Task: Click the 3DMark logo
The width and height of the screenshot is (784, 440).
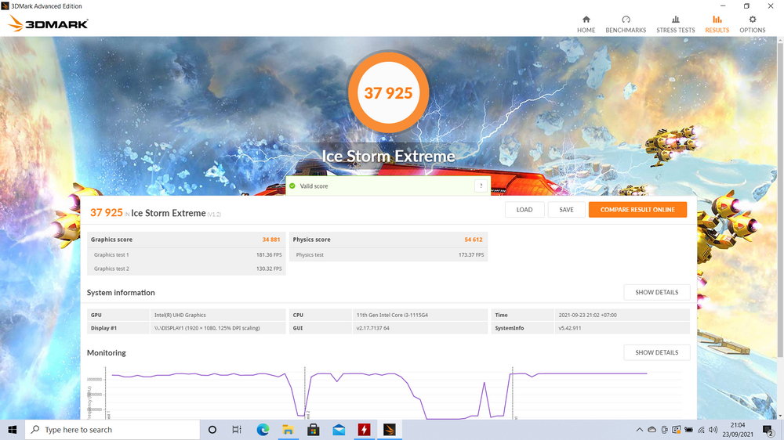Action: coord(48,23)
